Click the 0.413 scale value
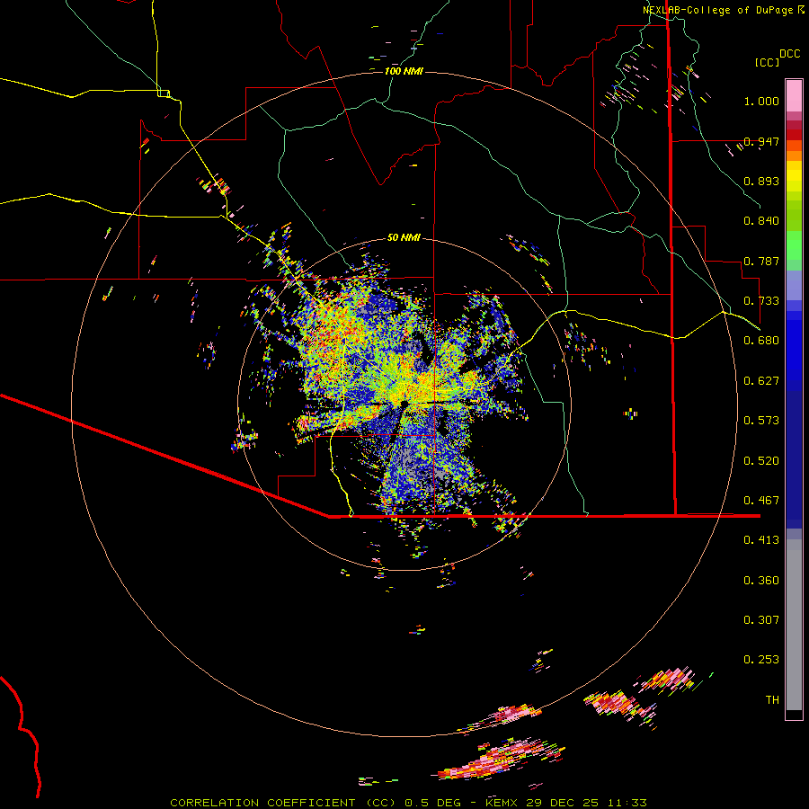Viewport: 809px width, 809px height. click(761, 540)
